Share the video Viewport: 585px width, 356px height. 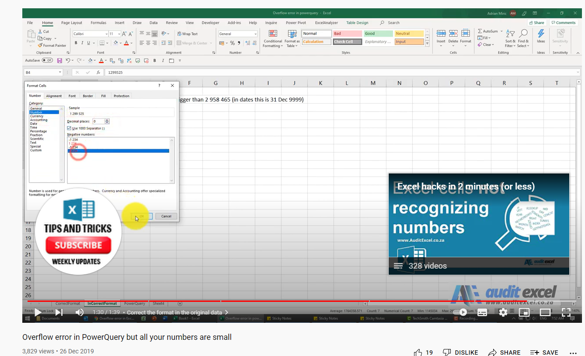click(505, 352)
